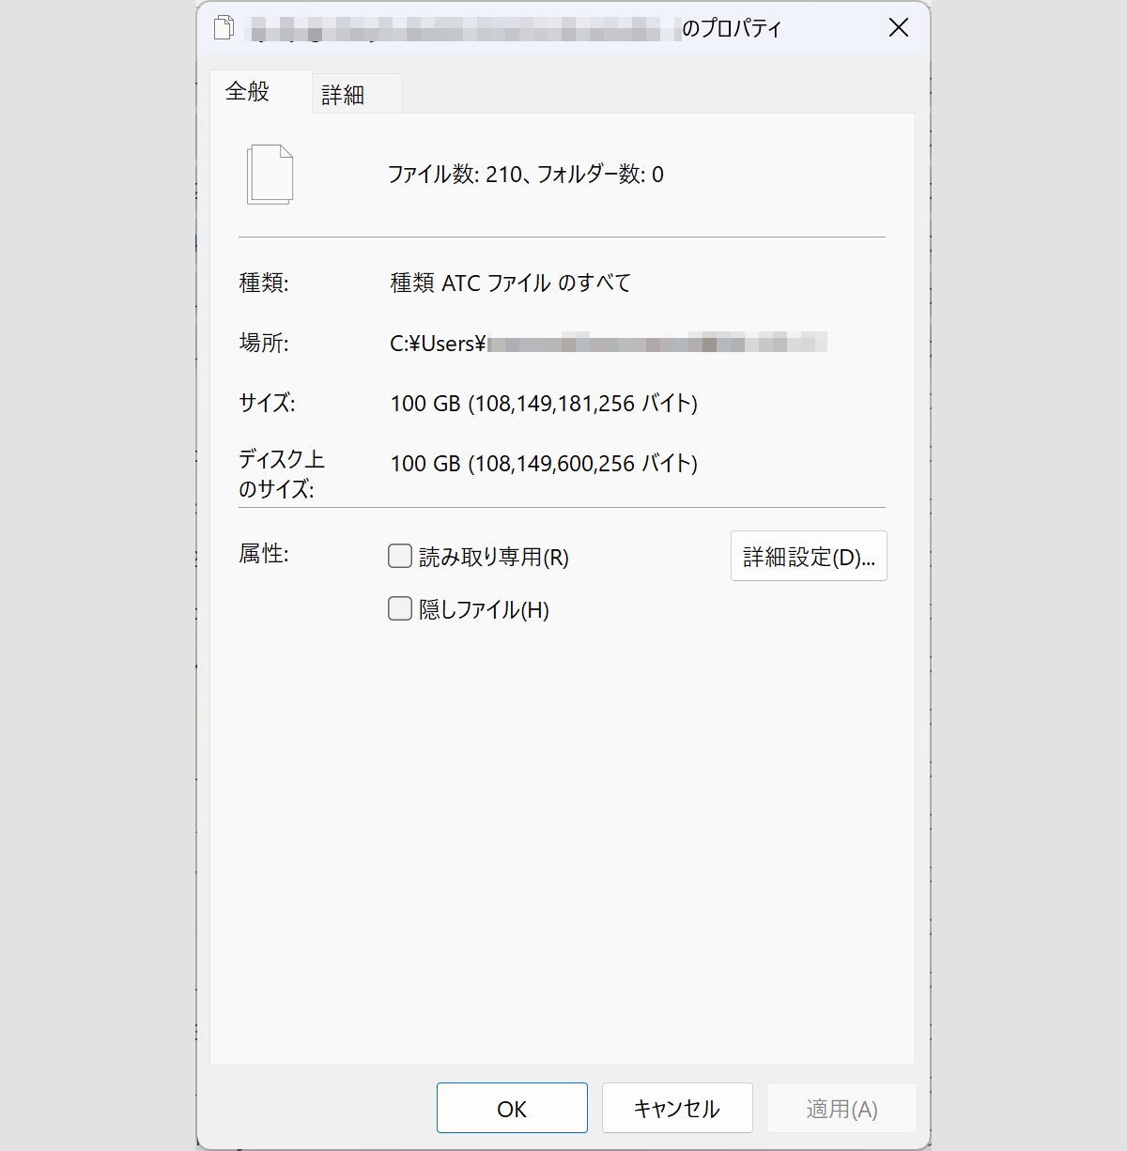Screen dimensions: 1127x1151
Task: Check the 隠しファイル(H) attribute
Action: pyautogui.click(x=399, y=608)
